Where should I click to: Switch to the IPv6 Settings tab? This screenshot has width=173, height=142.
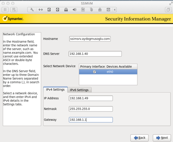[x=79, y=90]
